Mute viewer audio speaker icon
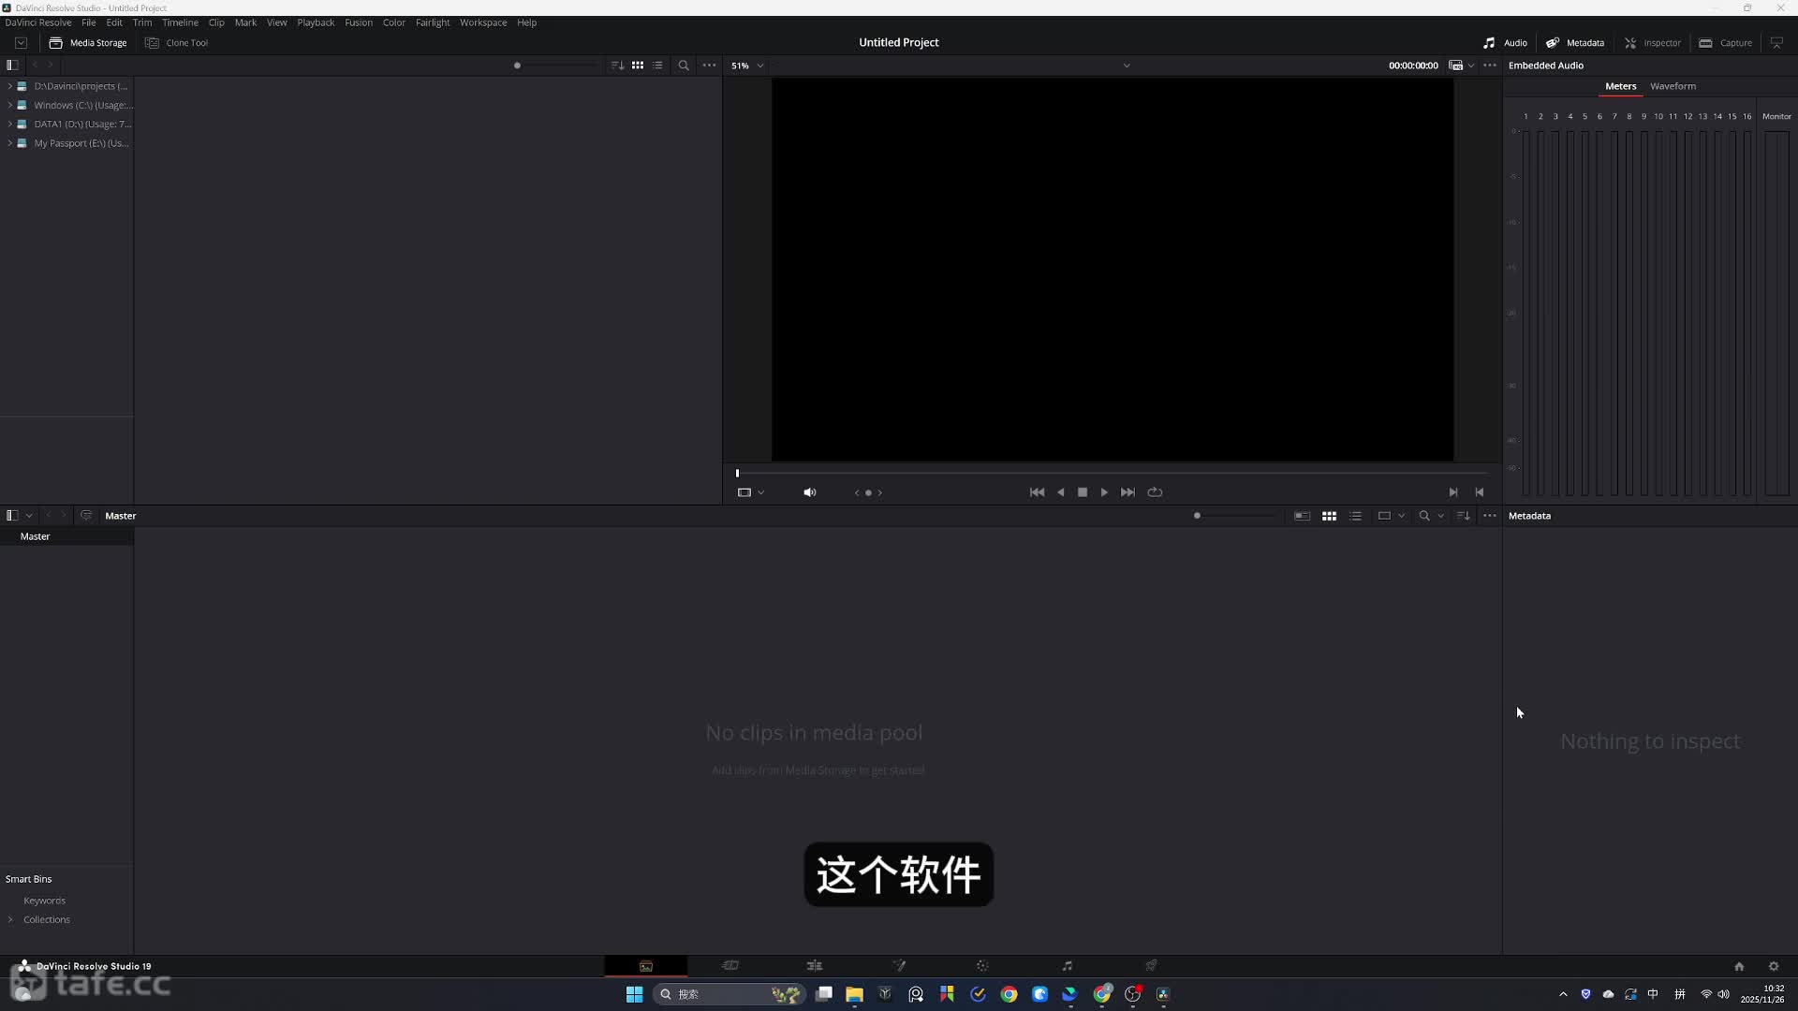 (x=810, y=492)
